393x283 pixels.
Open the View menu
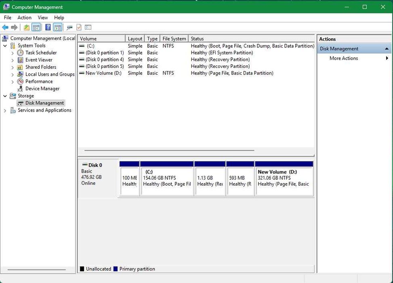point(43,17)
